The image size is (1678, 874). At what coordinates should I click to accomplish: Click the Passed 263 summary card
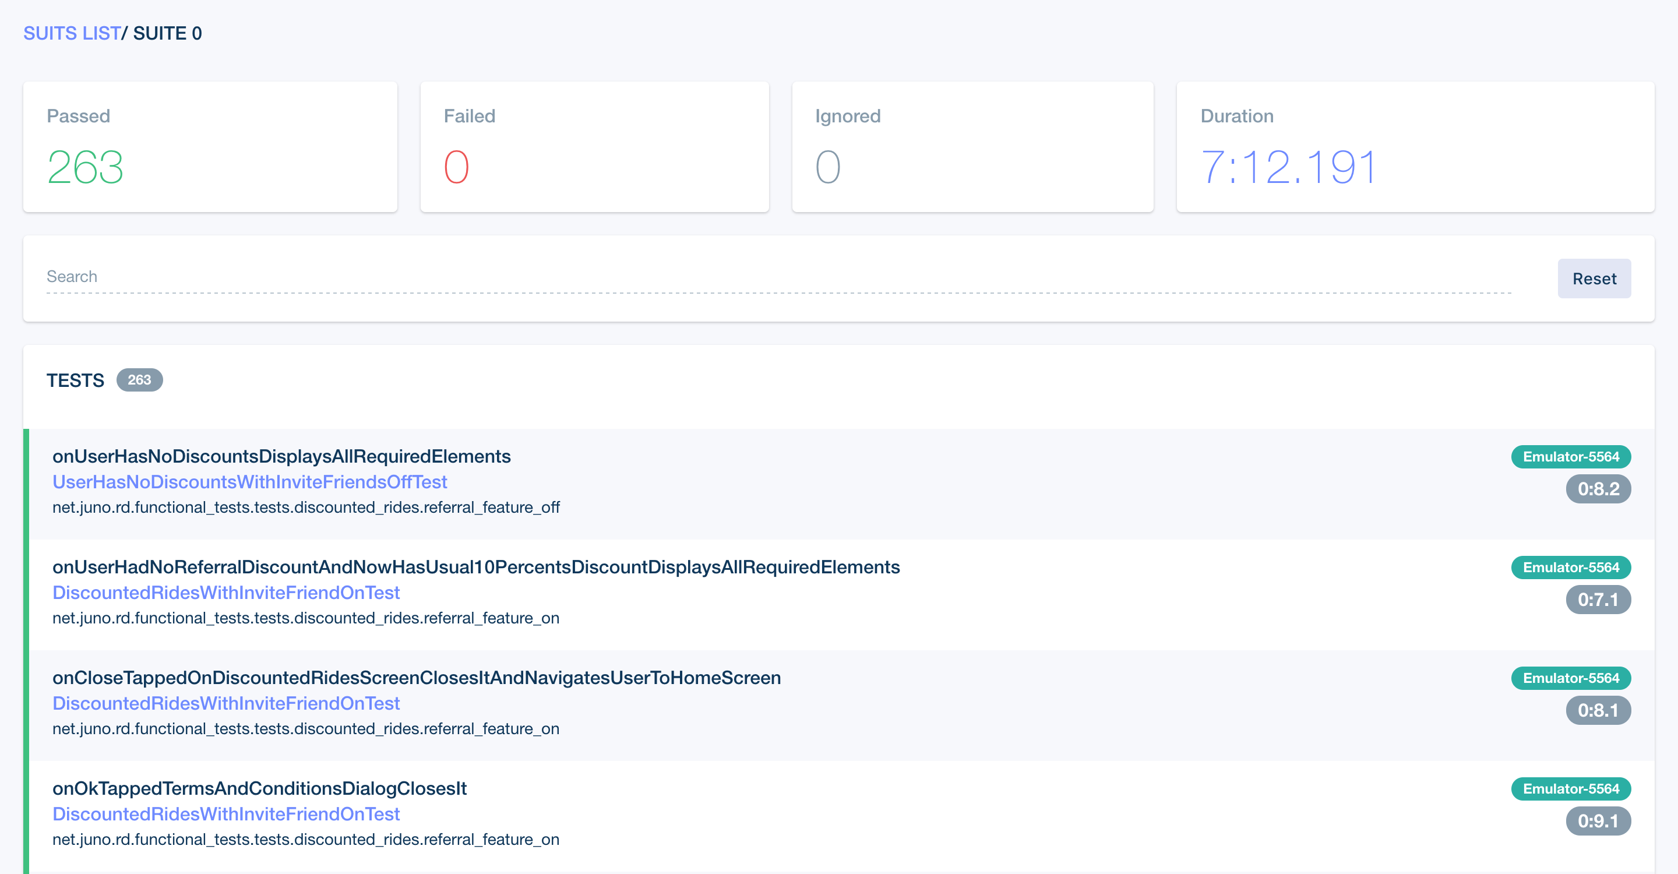coord(210,146)
